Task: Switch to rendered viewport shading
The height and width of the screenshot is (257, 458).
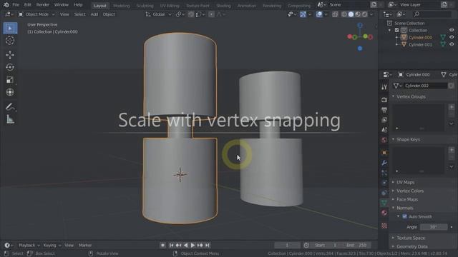Action: click(364, 14)
